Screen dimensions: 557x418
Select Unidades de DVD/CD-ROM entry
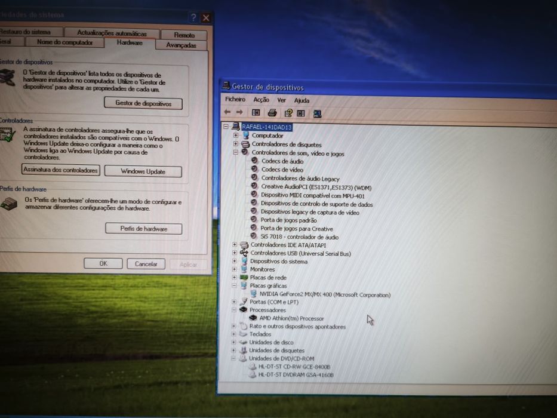(x=281, y=358)
